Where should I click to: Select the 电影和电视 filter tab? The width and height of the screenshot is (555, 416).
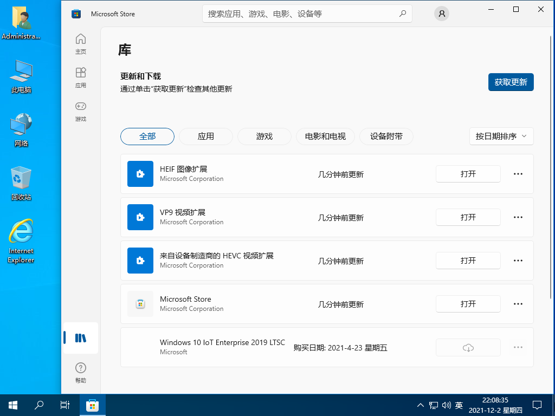pyautogui.click(x=325, y=136)
